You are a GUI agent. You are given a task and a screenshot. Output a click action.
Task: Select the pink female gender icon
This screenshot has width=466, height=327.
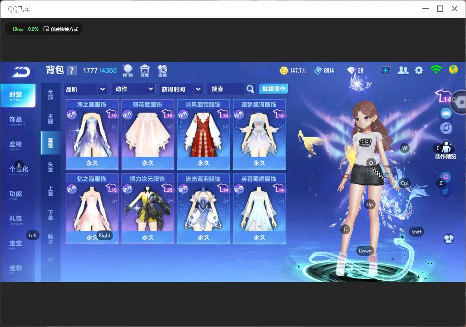point(446,177)
